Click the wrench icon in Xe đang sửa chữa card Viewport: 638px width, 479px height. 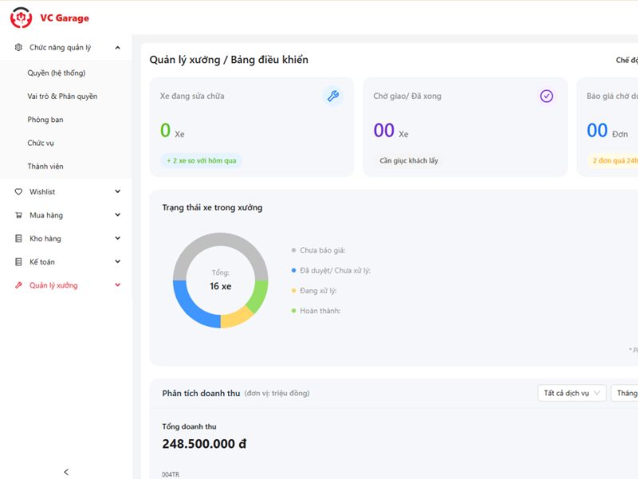(333, 96)
